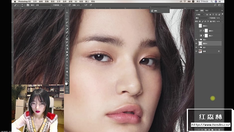Open the 窗口 (Window) menu
Screen dimensions: 234x132
pos(87,1)
